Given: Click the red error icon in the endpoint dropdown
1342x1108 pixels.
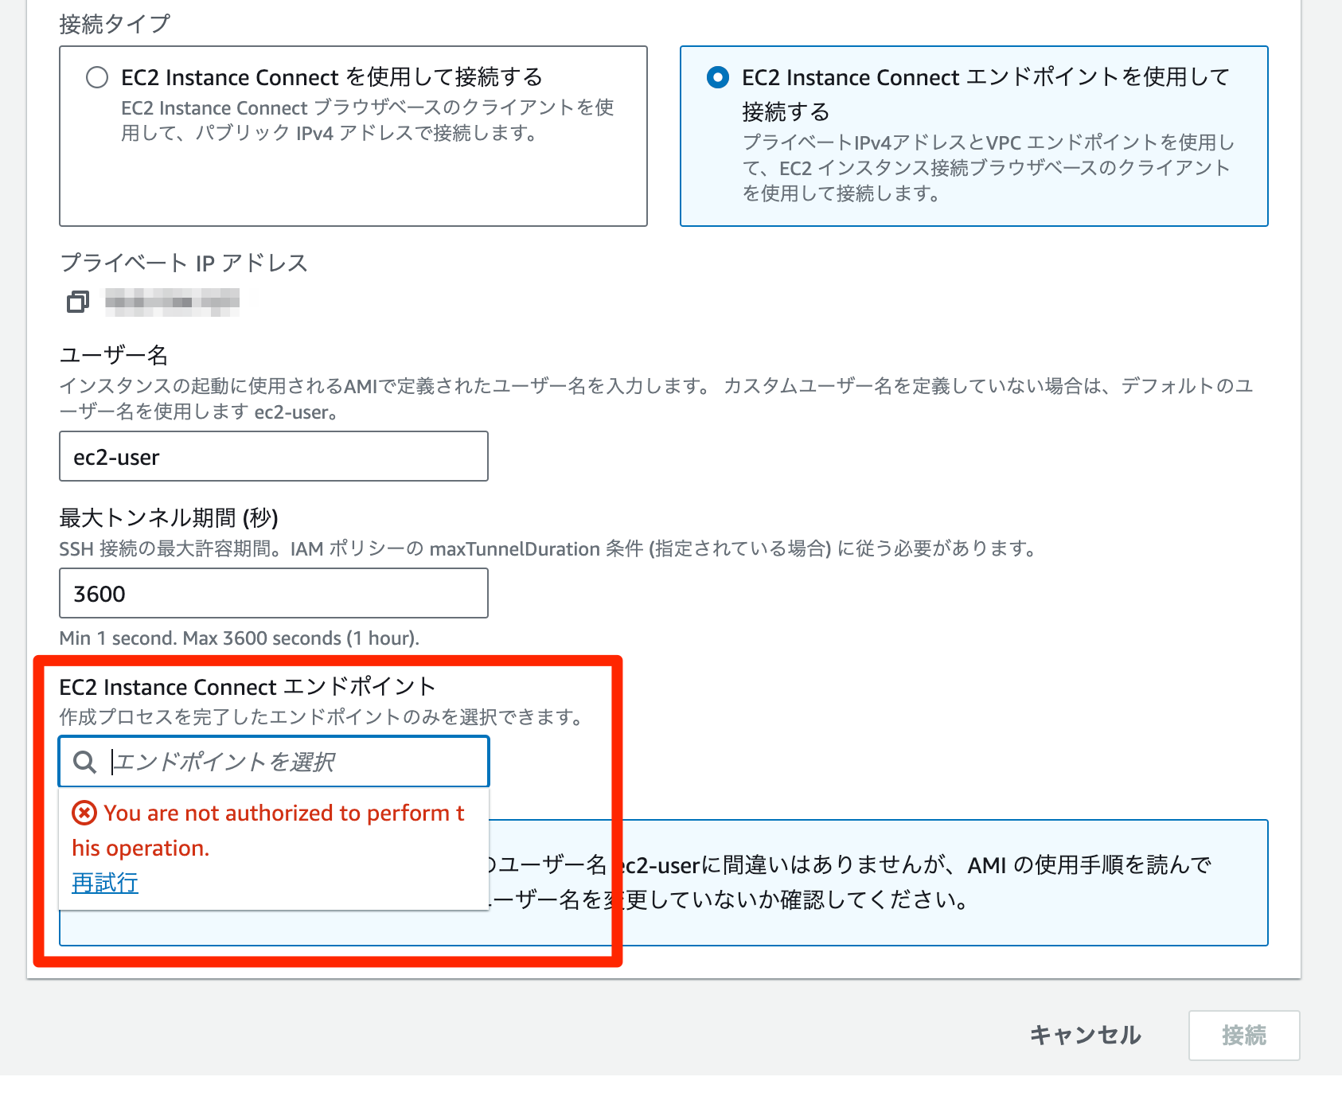Looking at the screenshot, I should [84, 813].
